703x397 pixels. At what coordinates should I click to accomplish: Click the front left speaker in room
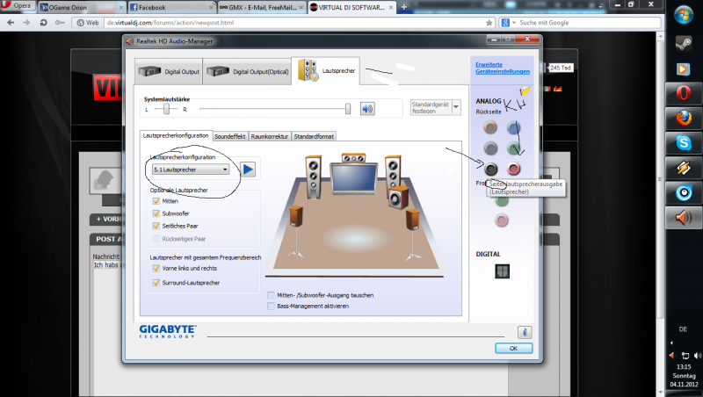click(314, 177)
